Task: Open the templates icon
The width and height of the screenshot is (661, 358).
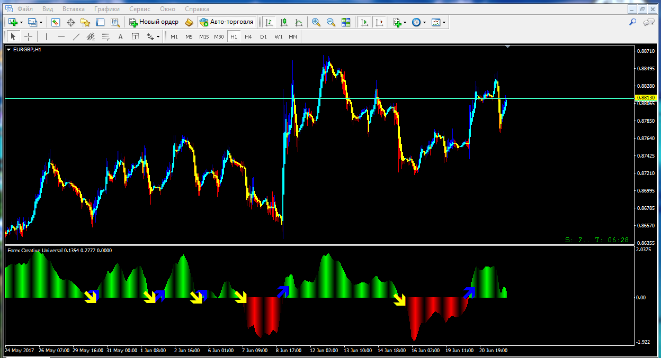Action: click(436, 22)
